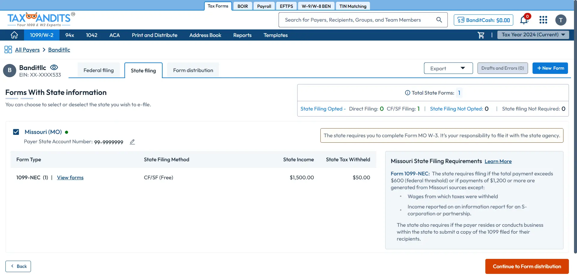Click the search magnifier icon
The height and width of the screenshot is (276, 577).
pos(439,20)
